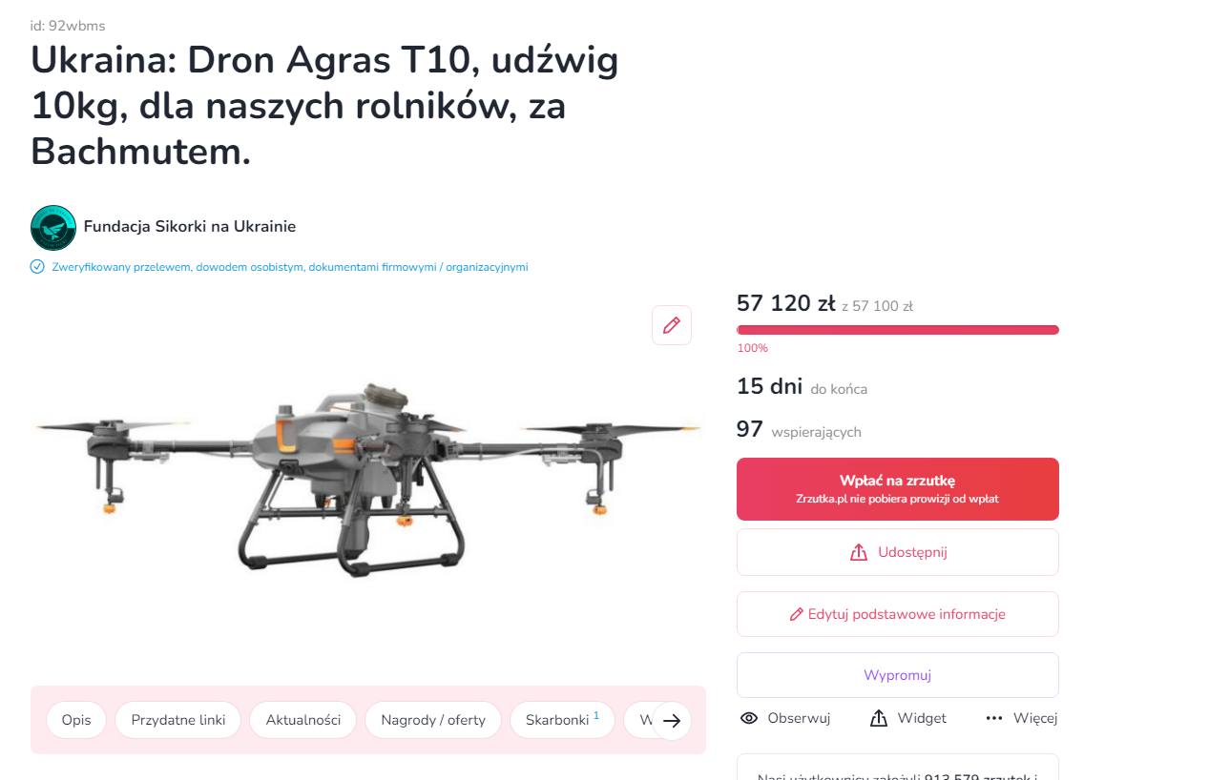Switch to the Aktualności tab
This screenshot has height=780, width=1209.
point(303,720)
